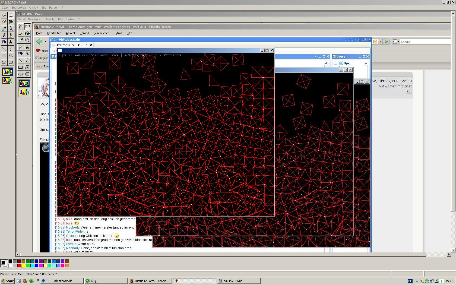
Task: Collapse the Ops group in Users panel
Action: click(335, 63)
